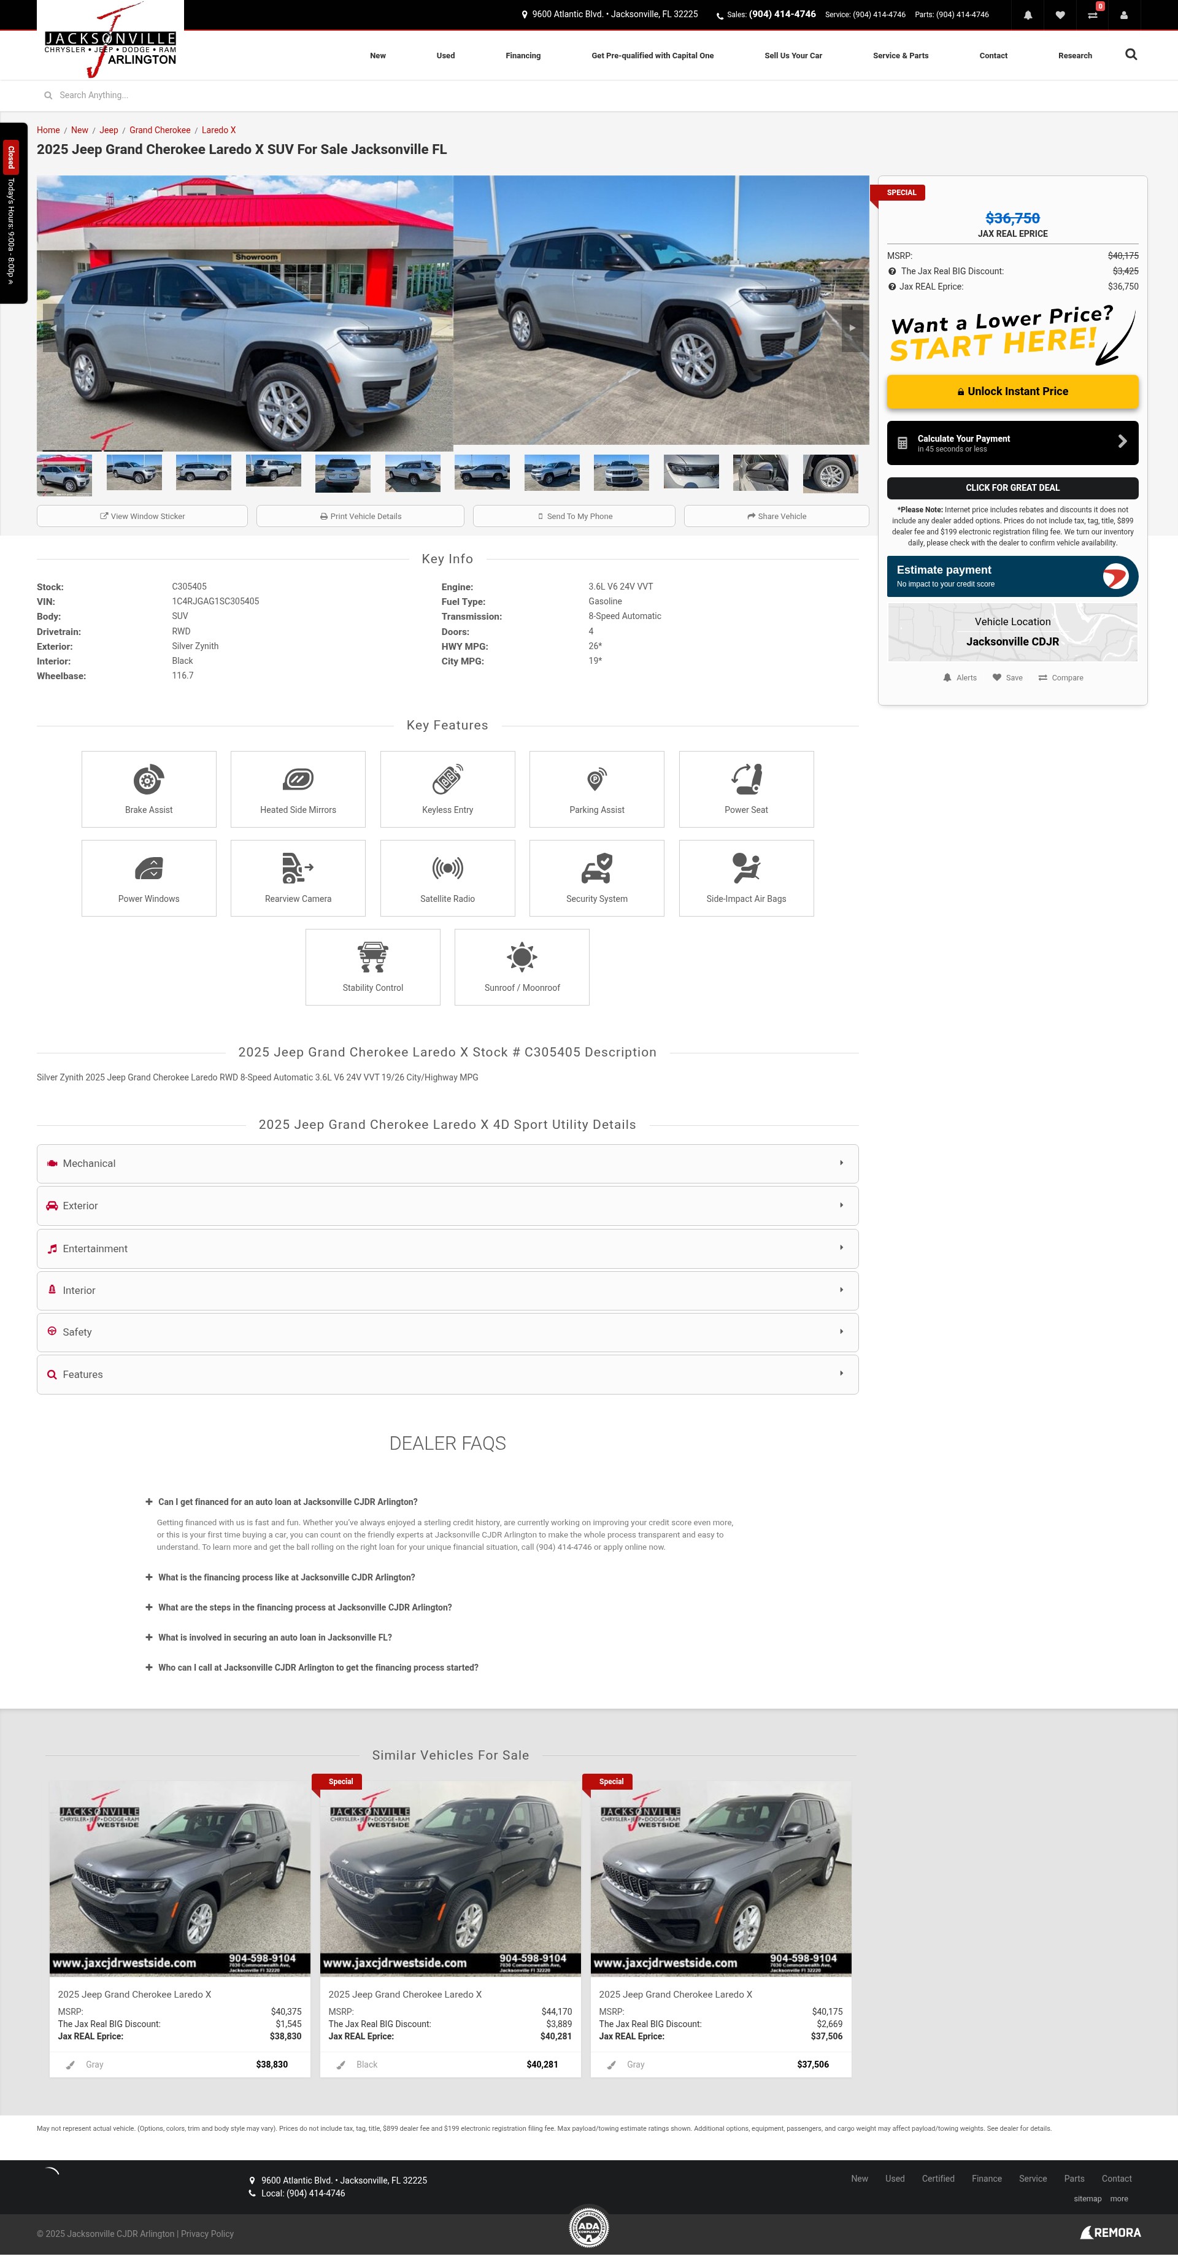Select the side mirror gallery thumbnail

coord(760,474)
